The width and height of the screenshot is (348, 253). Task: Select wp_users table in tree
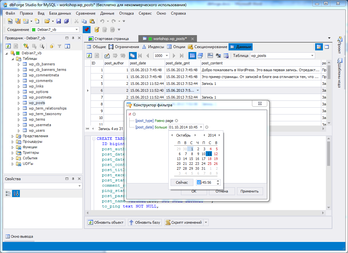(x=36, y=131)
